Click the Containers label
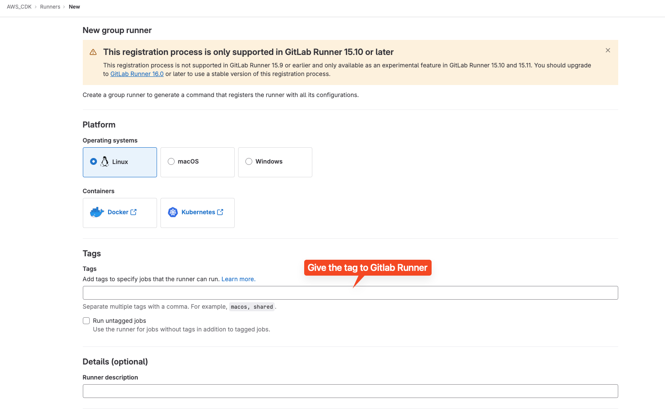 (99, 191)
